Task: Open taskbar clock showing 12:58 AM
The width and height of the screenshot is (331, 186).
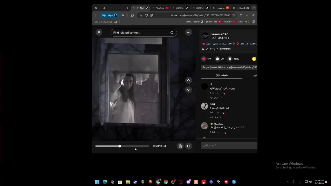Action: (319, 182)
